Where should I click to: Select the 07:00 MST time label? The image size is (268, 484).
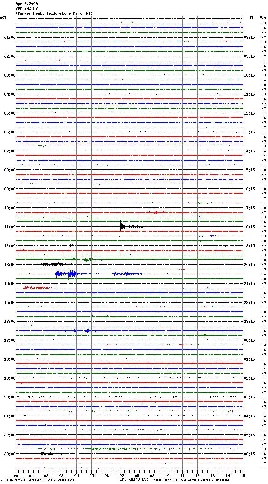click(10, 151)
